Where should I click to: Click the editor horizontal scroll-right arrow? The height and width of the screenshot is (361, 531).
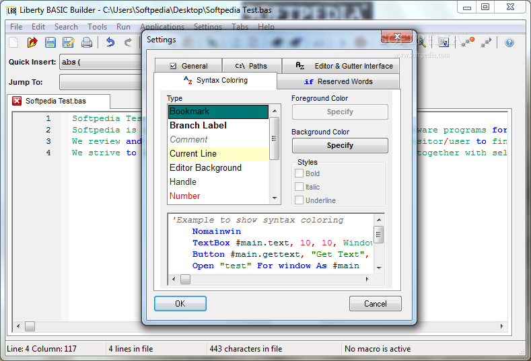[501, 326]
